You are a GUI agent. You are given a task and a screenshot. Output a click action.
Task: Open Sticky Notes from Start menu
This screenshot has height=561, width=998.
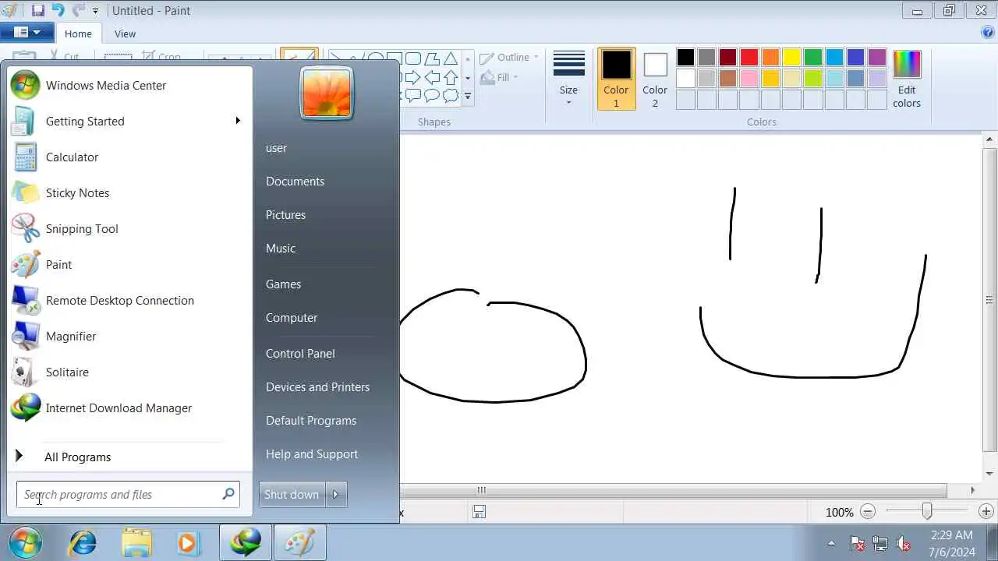pyautogui.click(x=129, y=193)
